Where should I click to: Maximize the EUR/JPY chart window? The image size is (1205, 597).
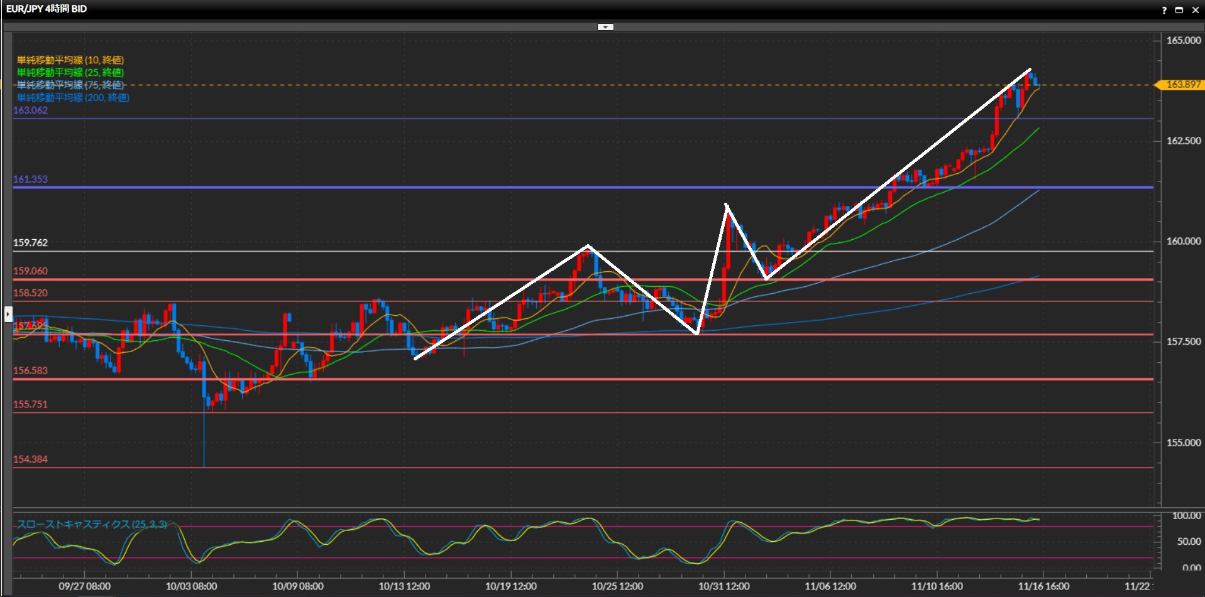(1179, 10)
